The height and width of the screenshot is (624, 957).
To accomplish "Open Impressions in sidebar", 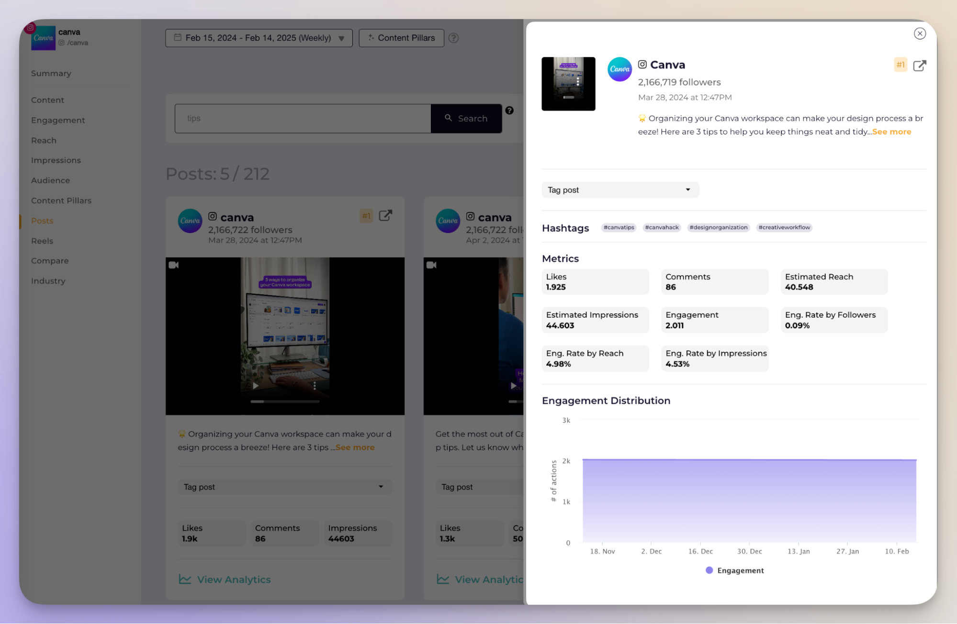I will pos(56,160).
